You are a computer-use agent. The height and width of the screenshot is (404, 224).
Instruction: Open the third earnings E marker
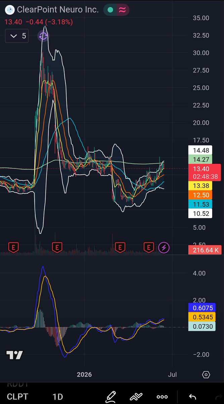(x=120, y=248)
